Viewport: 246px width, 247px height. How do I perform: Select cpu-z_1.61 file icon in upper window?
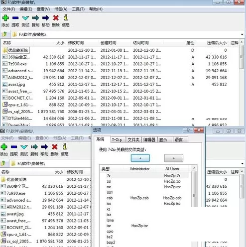(x=5, y=105)
